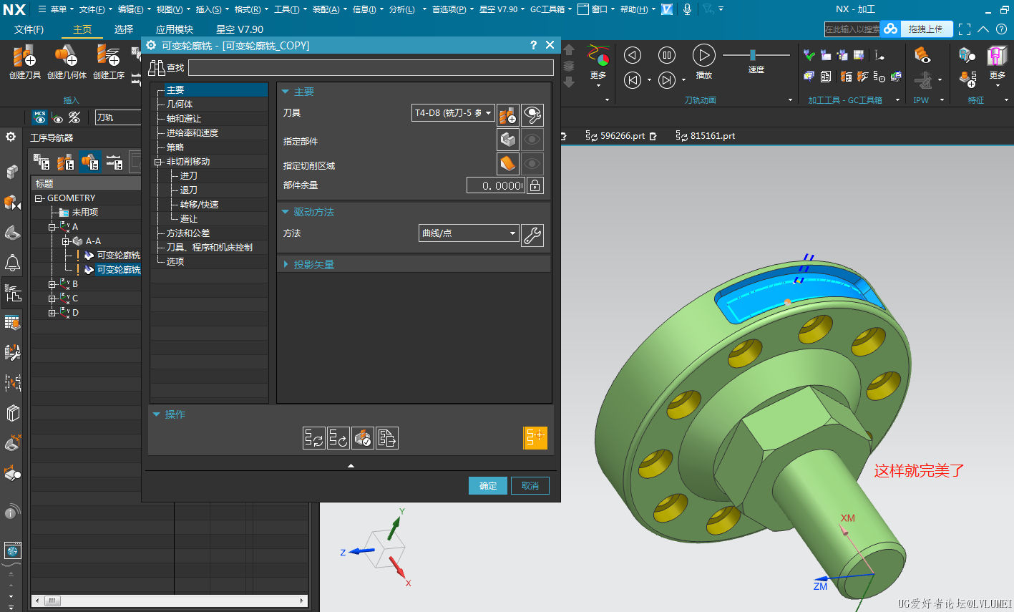Open the 方法 曲线/点 dropdown
The height and width of the screenshot is (612, 1014).
[x=469, y=233]
